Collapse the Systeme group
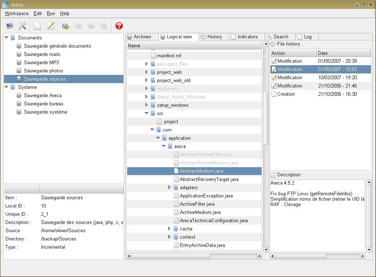This screenshot has width=376, height=277. coord(6,87)
